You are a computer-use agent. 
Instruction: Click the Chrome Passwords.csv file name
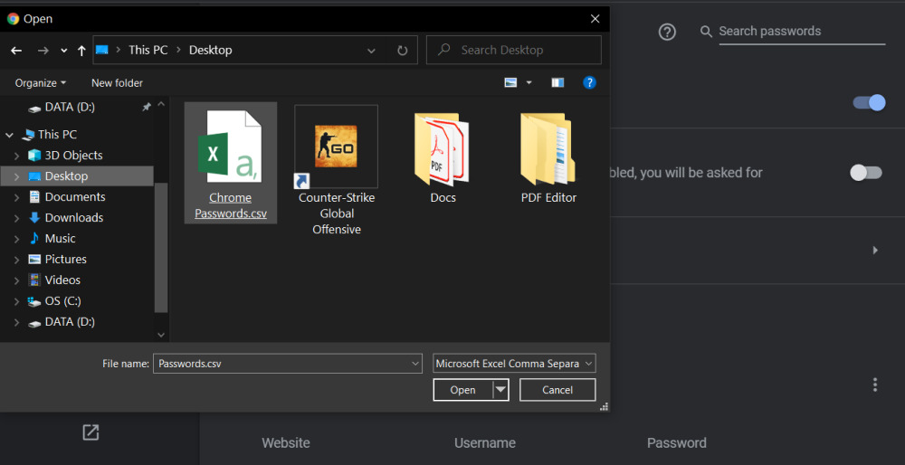231,205
